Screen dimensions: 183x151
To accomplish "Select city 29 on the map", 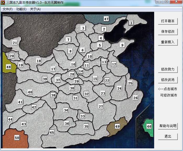I will [x=77, y=81].
